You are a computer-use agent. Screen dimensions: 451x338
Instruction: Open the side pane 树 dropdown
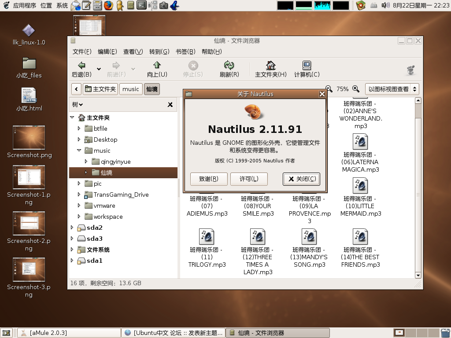tap(78, 105)
